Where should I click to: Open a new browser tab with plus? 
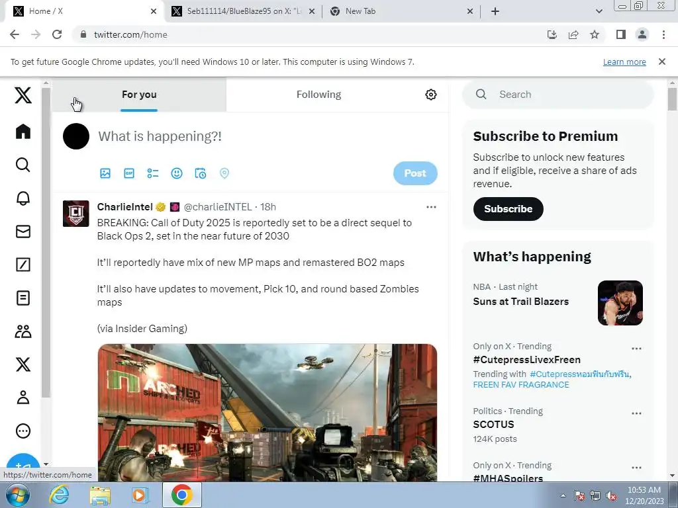[x=495, y=11]
